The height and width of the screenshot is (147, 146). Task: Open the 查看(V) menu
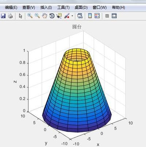click(x=28, y=8)
